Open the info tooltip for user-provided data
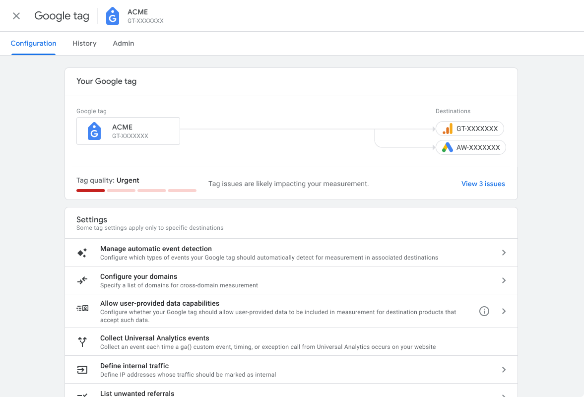 point(484,311)
